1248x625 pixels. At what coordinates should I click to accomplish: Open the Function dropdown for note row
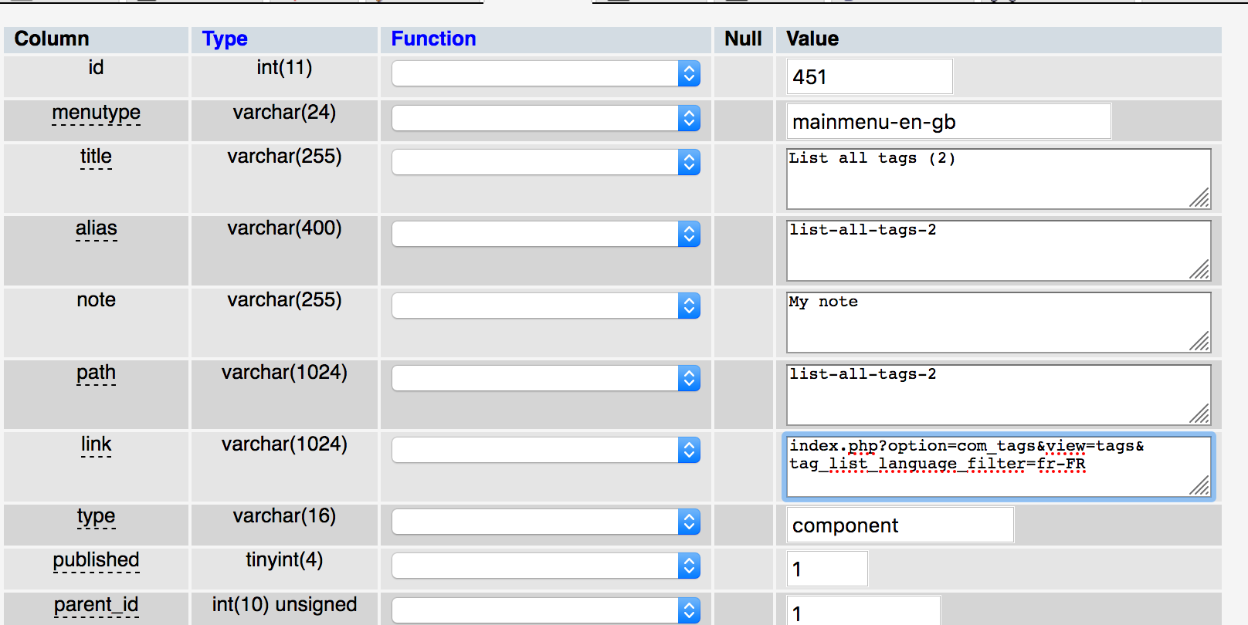[x=546, y=306]
